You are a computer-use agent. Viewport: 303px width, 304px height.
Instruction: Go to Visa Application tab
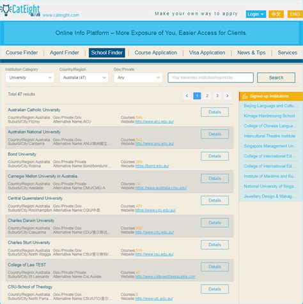click(207, 52)
